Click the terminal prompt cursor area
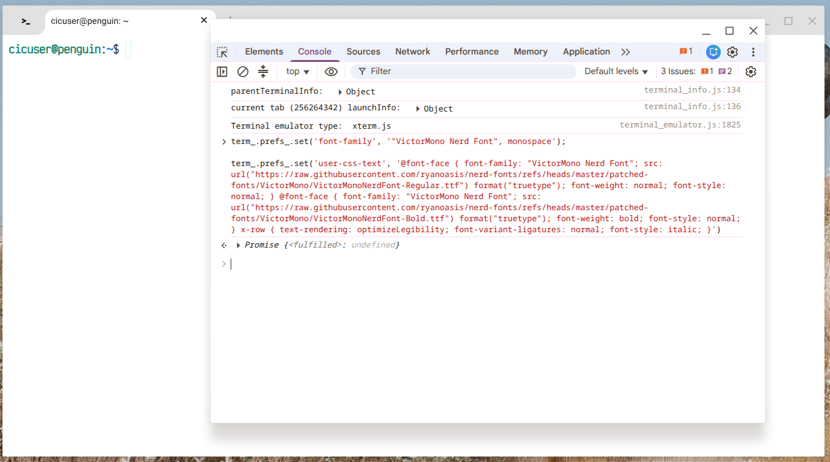830x462 pixels. [128, 50]
